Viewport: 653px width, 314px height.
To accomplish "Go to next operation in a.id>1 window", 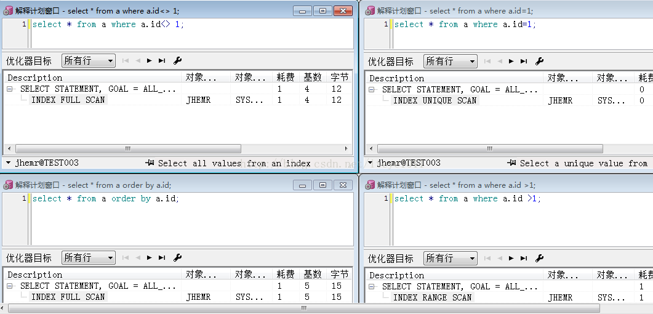I will pyautogui.click(x=511, y=258).
